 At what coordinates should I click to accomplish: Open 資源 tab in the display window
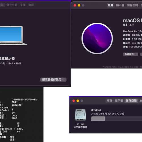[x=31, y=5]
